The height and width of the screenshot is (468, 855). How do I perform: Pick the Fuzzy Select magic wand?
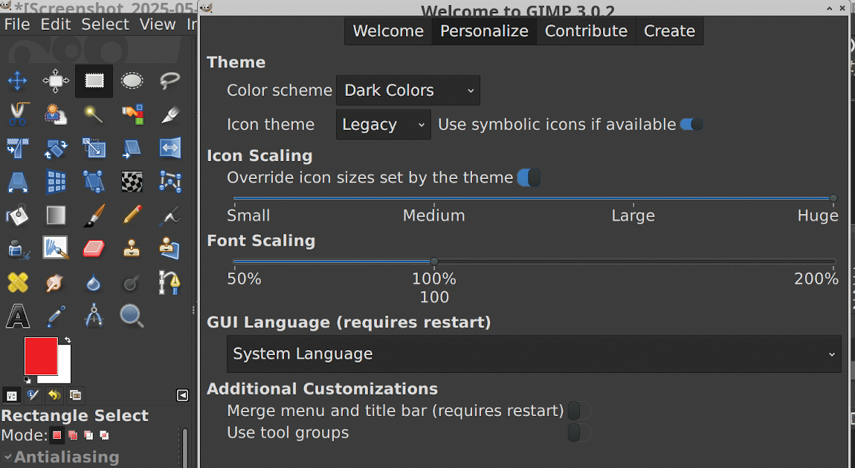tap(94, 114)
